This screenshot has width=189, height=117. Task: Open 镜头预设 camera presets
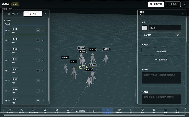click(119, 111)
